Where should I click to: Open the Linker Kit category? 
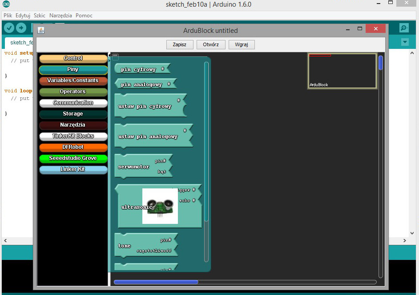(73, 170)
